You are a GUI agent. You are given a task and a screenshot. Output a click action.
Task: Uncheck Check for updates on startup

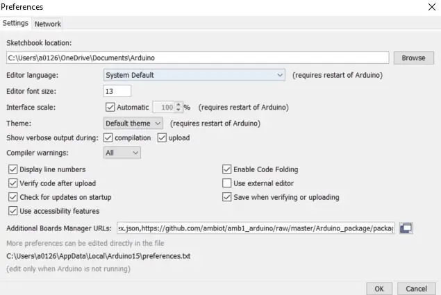point(13,197)
